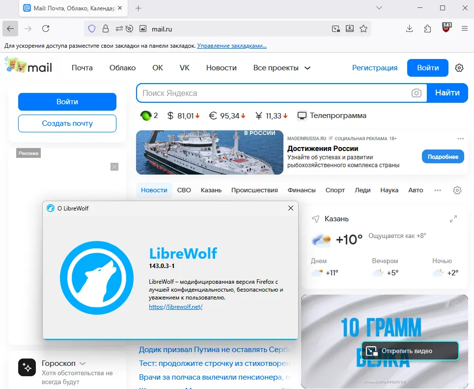Viewport: 474px width, 389px height.
Task: Click the bookmark star in address bar
Action: 363,29
